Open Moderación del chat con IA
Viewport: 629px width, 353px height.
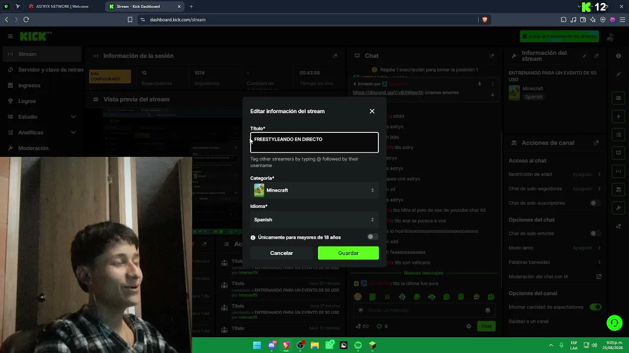tap(555, 277)
